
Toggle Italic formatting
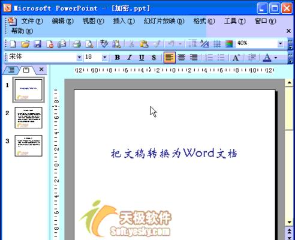130,58
